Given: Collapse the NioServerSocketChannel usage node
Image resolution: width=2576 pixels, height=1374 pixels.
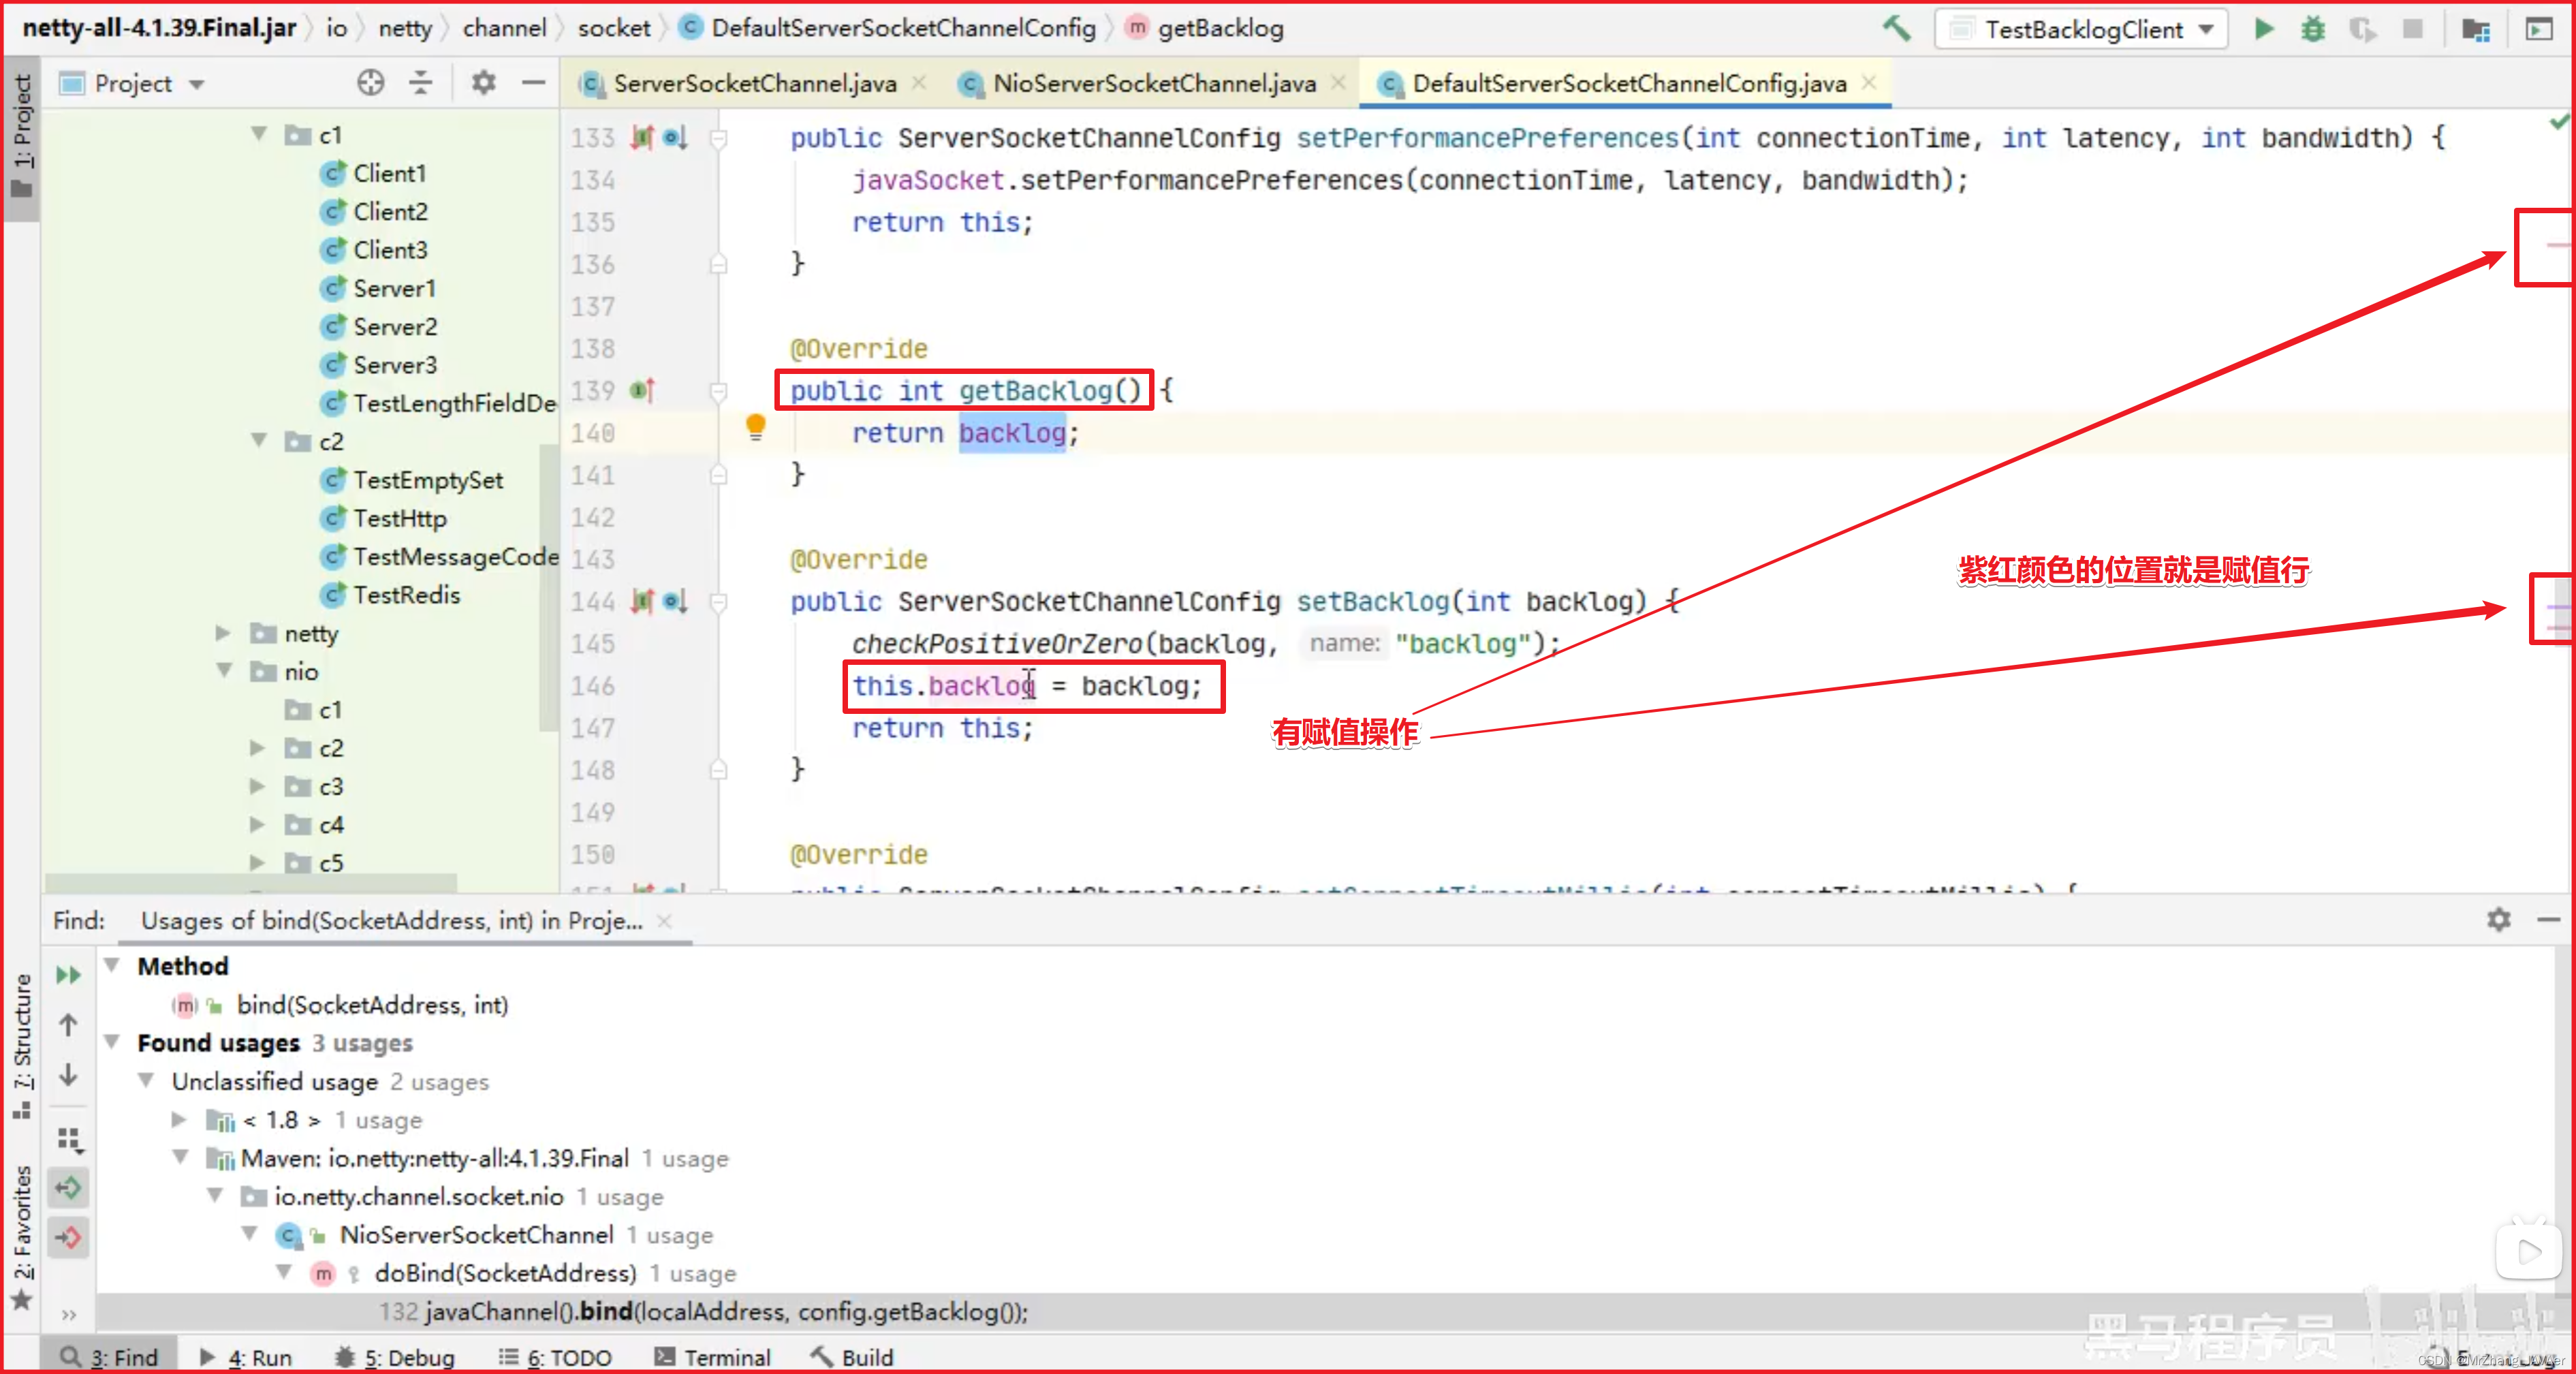Looking at the screenshot, I should [x=249, y=1234].
